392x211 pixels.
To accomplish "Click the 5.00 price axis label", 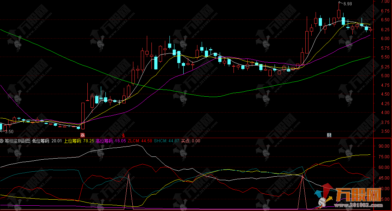I will [x=384, y=76].
